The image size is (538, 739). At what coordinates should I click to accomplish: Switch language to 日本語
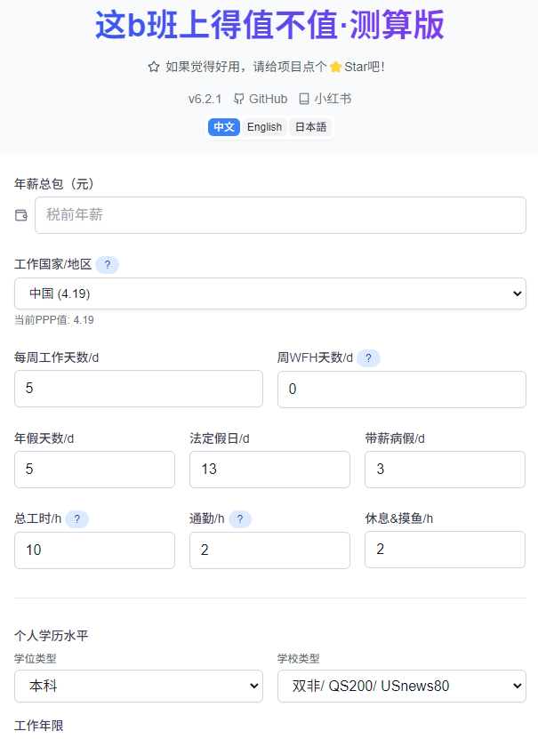click(310, 127)
